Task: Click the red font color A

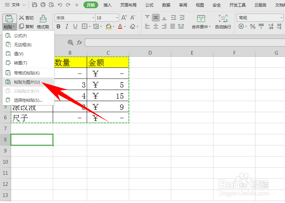Action: (120, 27)
